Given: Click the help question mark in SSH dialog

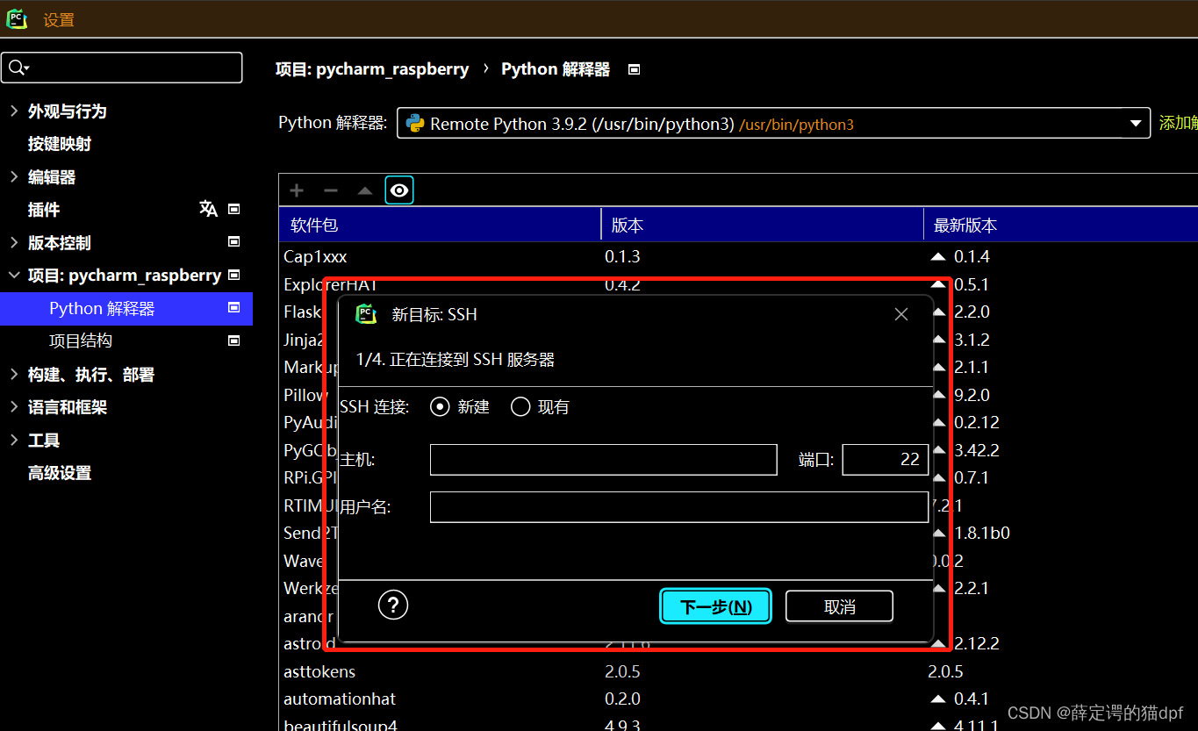Looking at the screenshot, I should tap(393, 605).
